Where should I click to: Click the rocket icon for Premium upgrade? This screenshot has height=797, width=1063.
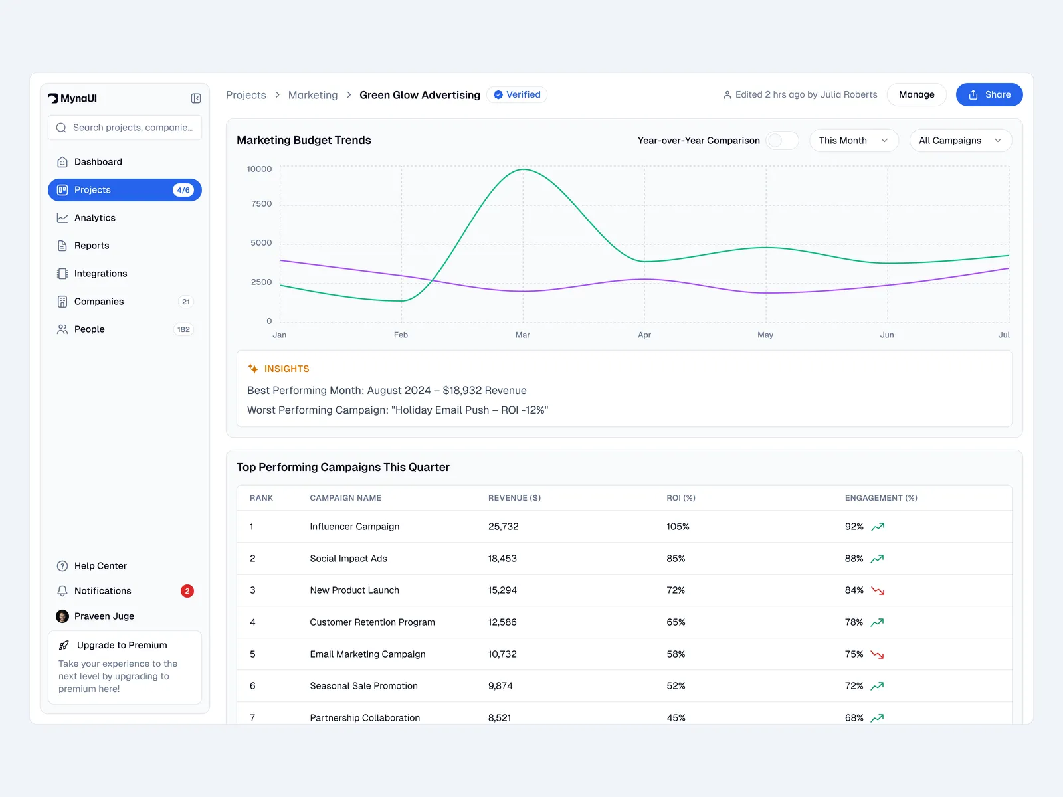click(64, 645)
